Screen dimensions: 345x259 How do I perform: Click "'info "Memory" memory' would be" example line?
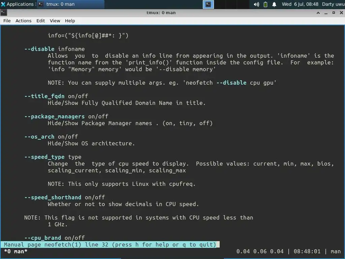tap(132, 69)
